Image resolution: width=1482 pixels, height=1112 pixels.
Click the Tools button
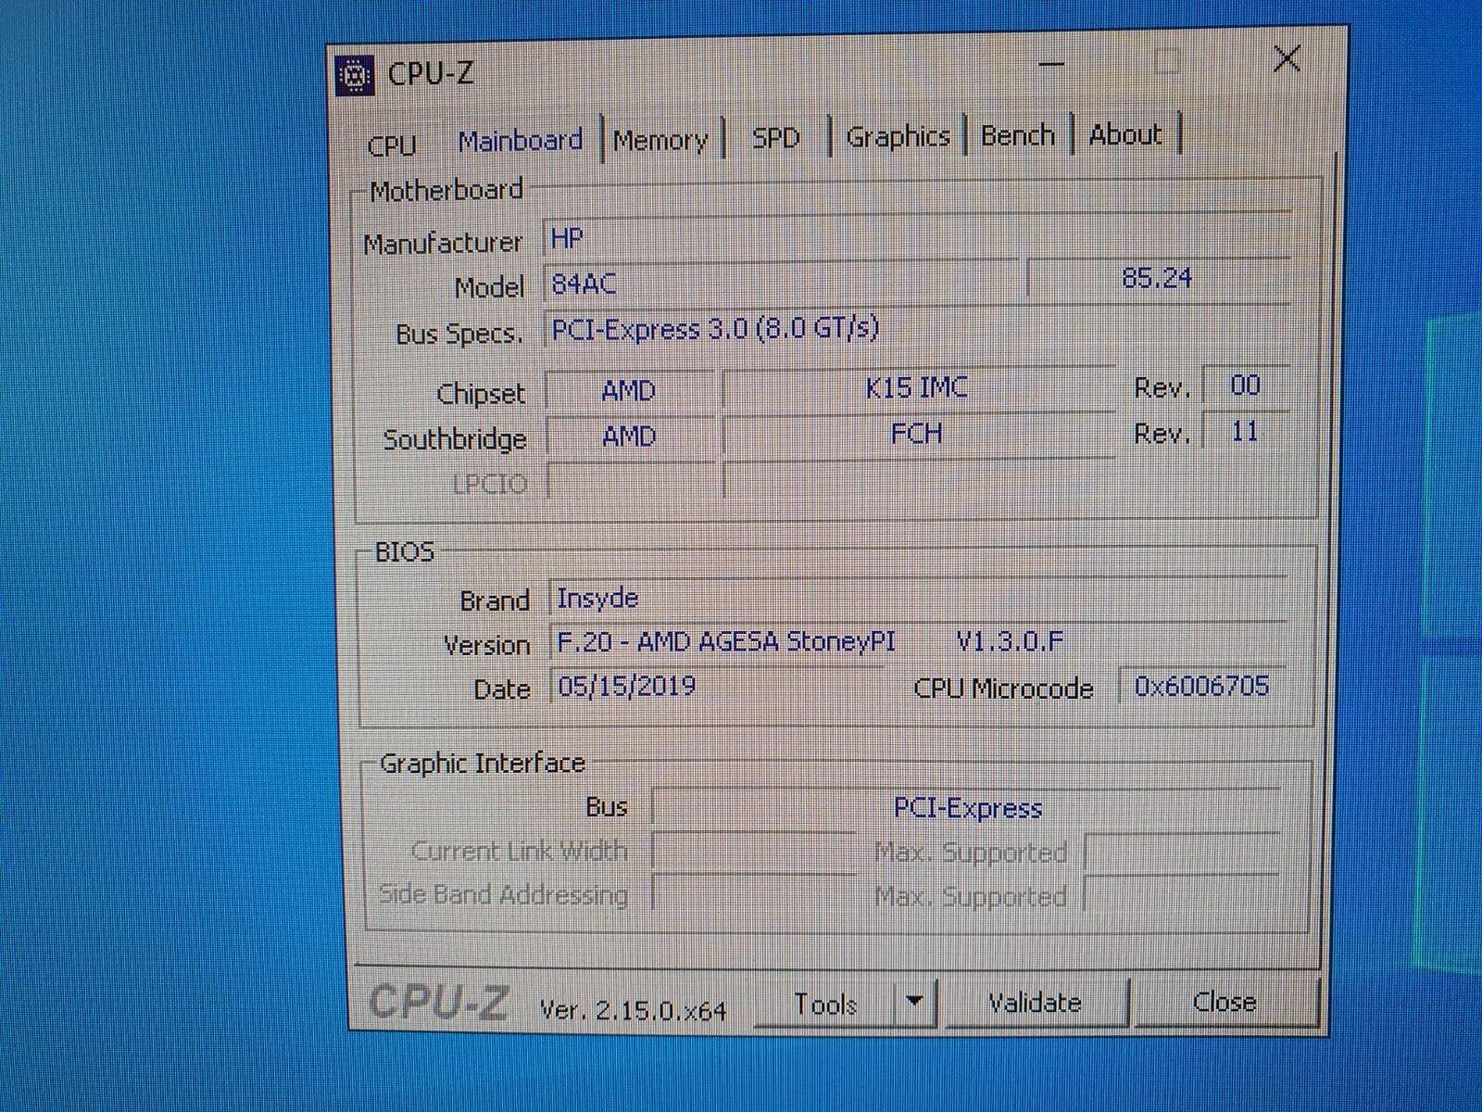coord(825,1004)
